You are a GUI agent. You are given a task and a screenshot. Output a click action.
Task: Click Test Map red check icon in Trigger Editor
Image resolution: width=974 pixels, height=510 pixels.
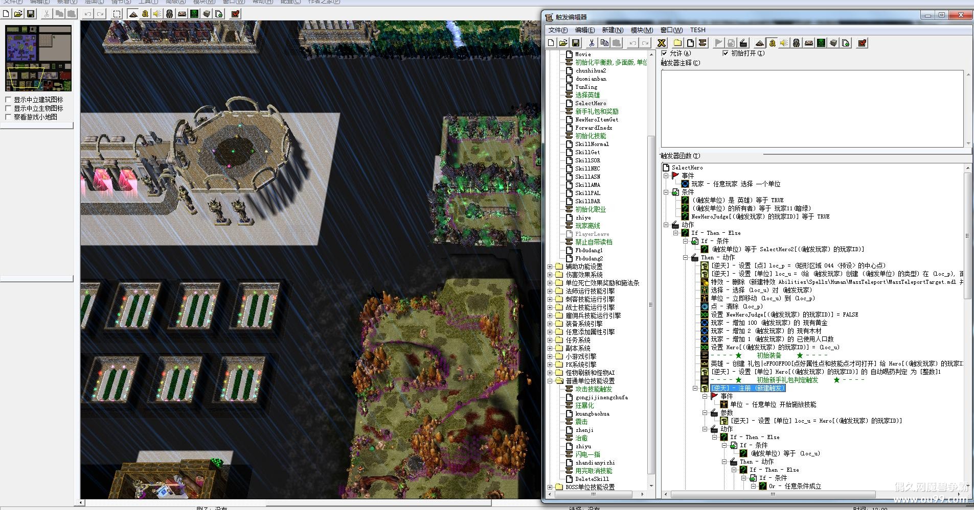pos(862,43)
